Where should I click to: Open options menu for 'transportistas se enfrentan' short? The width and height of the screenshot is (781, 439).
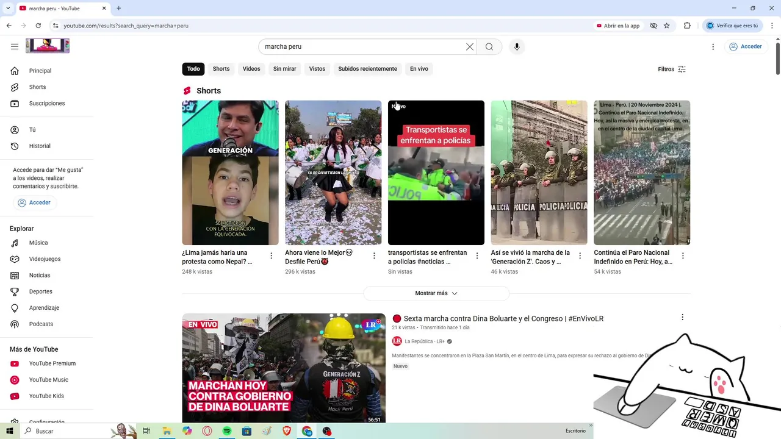click(477, 256)
